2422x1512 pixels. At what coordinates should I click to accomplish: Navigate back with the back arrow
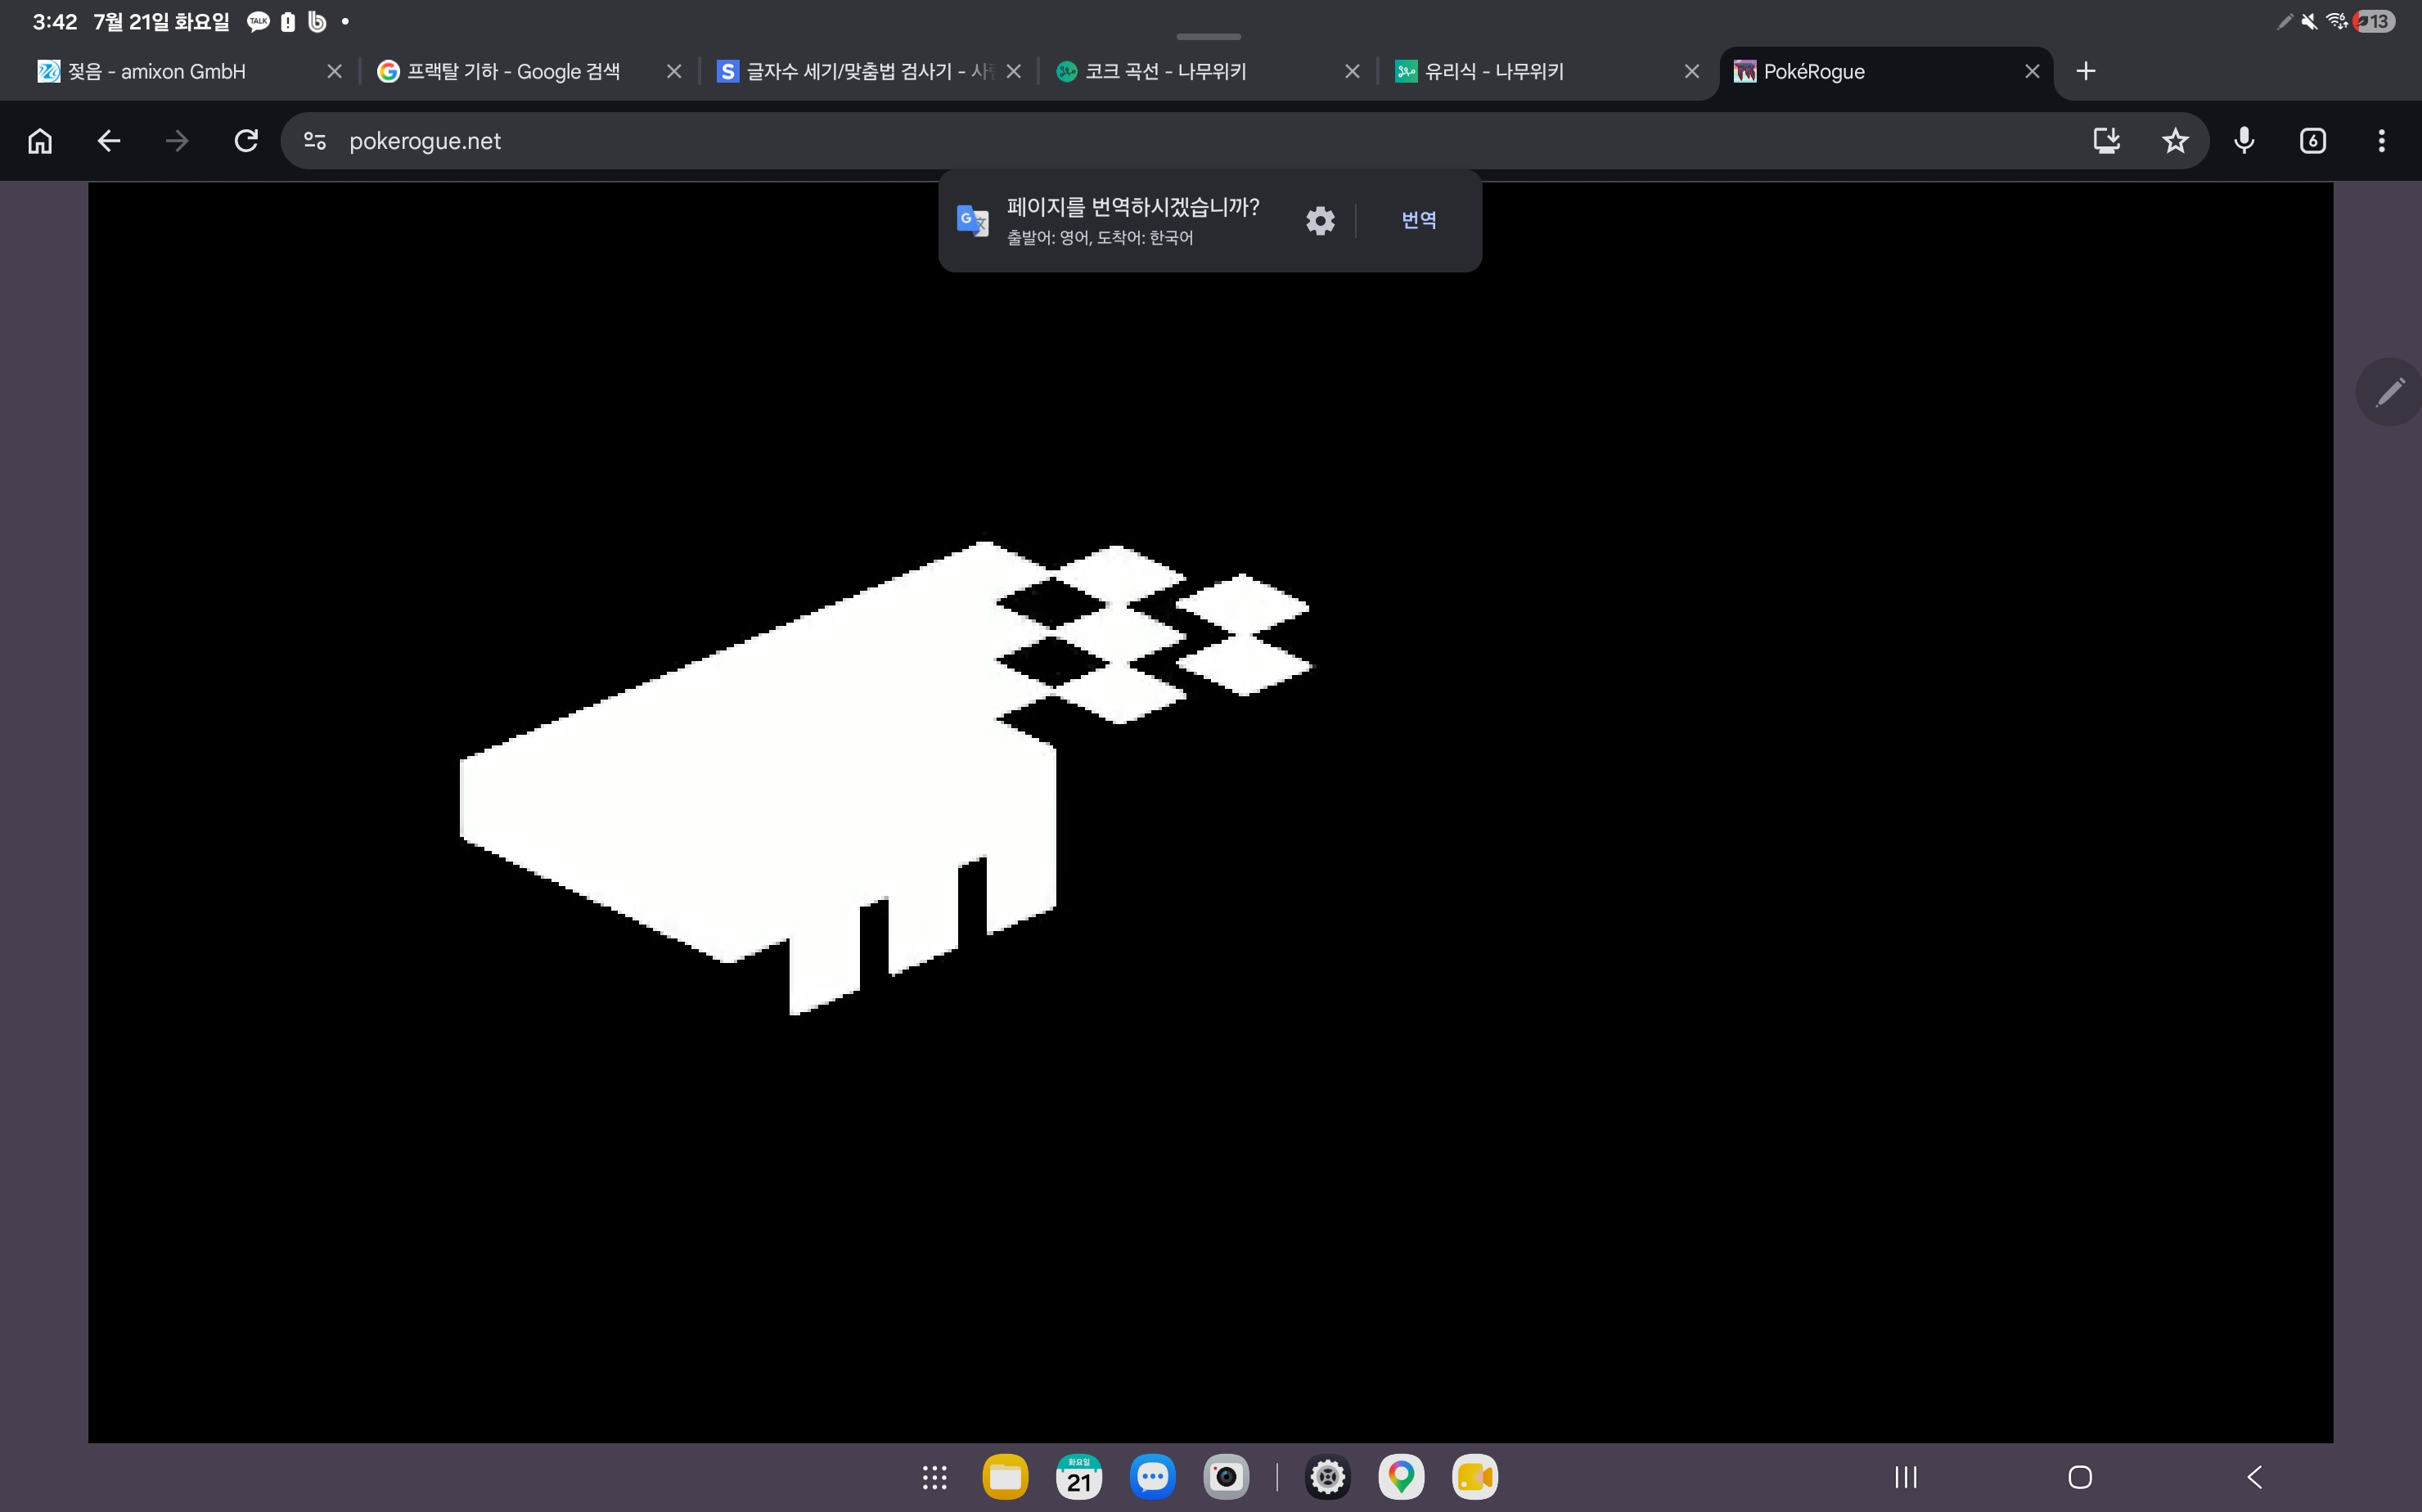[x=109, y=141]
